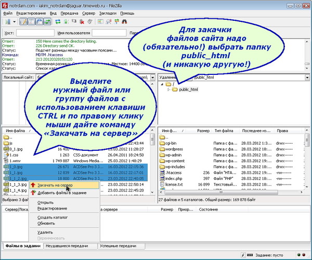Toggle remote directory tree display
The width and height of the screenshot is (312, 260).
coord(40,22)
